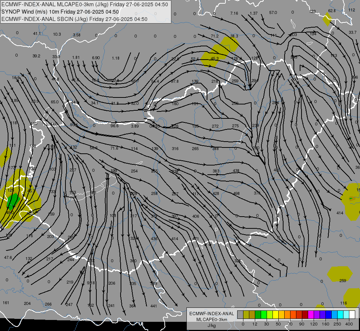The height and width of the screenshot is (331, 360).
Task: Select the bright green legend swatch
Action: pyautogui.click(x=264, y=315)
